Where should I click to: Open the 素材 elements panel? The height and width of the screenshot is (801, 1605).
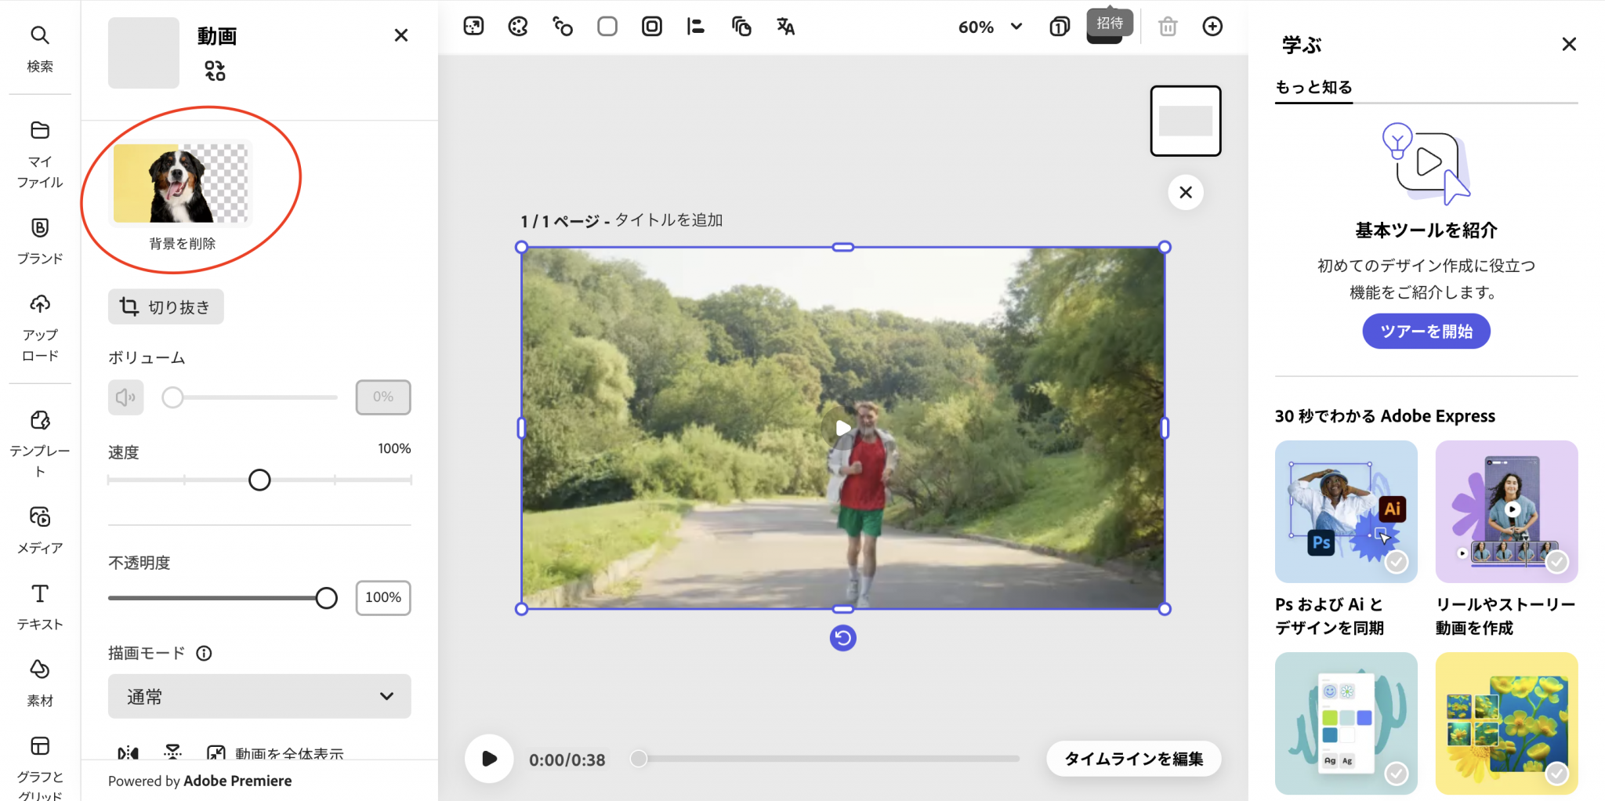click(40, 683)
